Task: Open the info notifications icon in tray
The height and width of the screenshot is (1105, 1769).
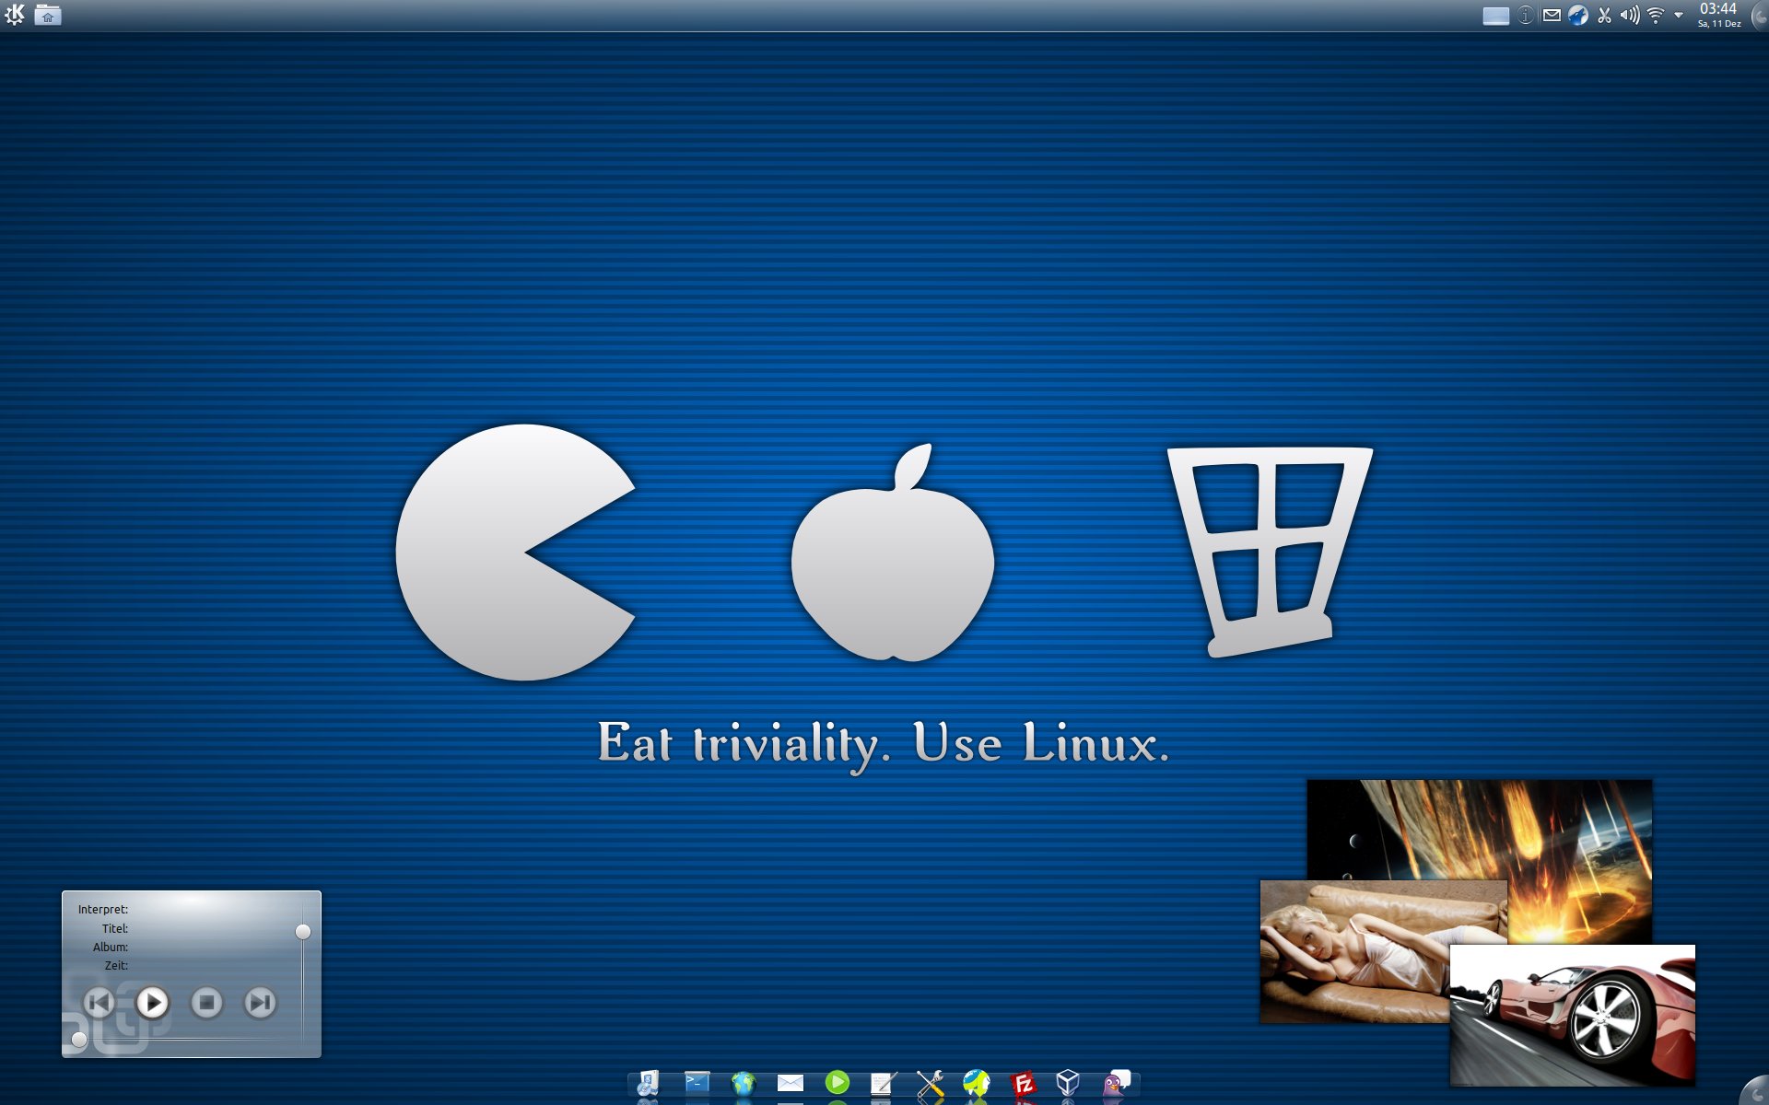Action: (1526, 16)
